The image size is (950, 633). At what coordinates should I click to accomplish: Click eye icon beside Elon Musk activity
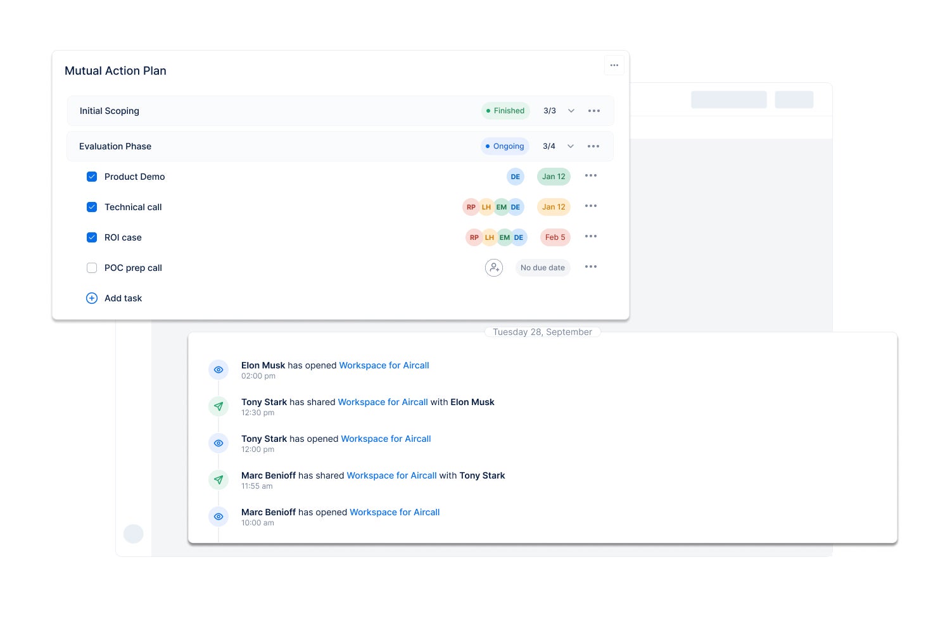[x=218, y=370]
